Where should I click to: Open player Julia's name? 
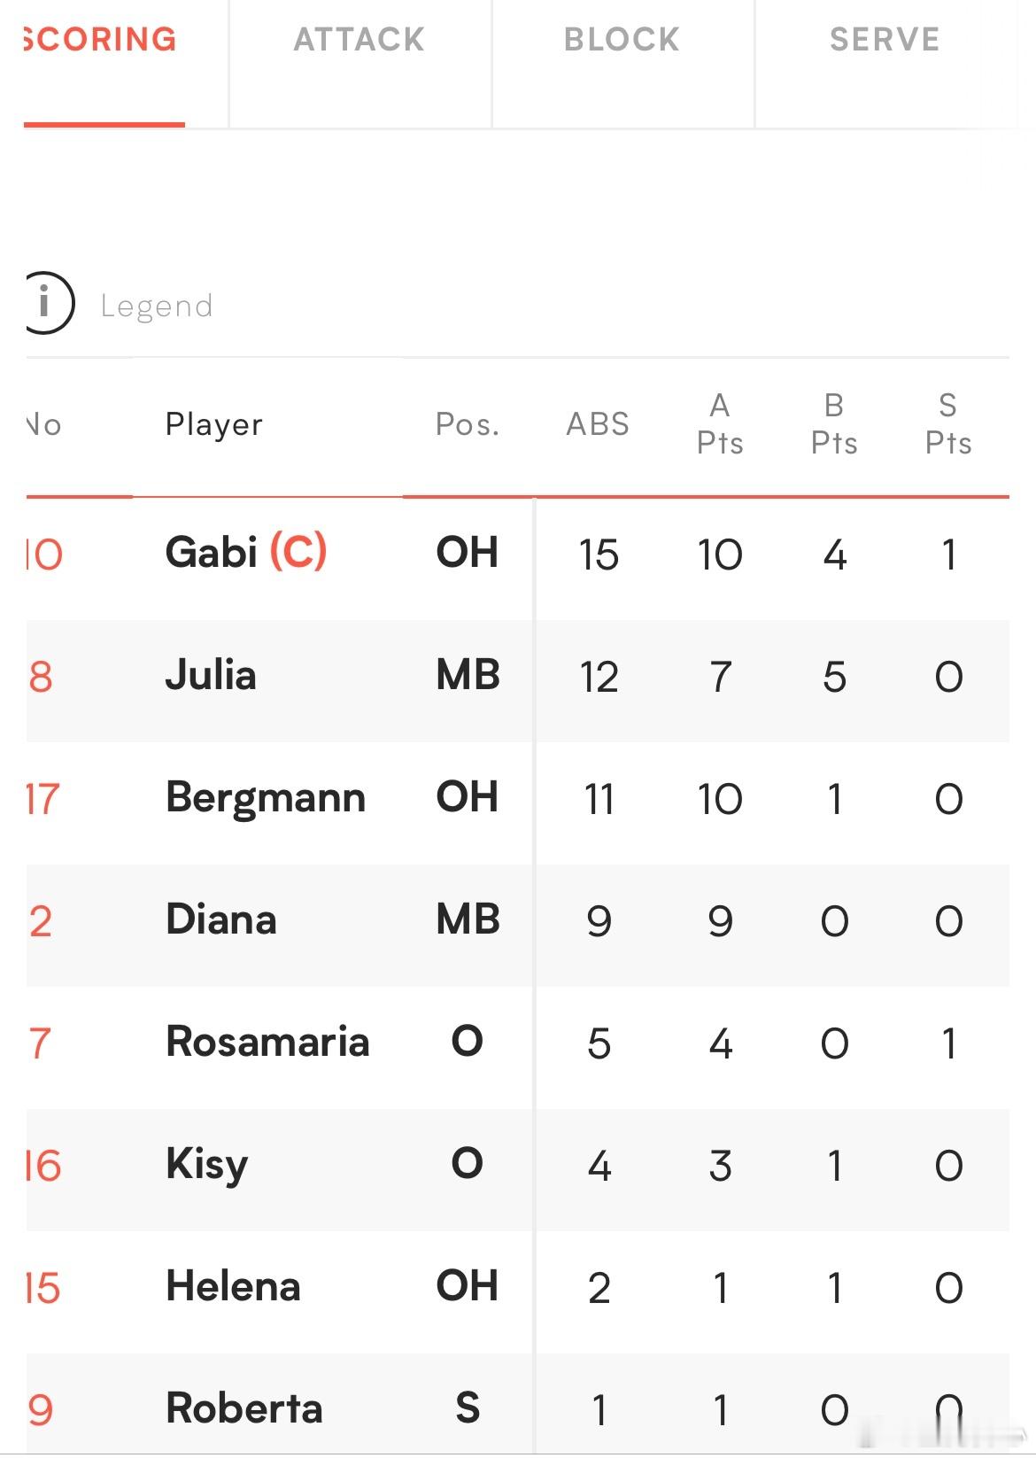click(x=211, y=676)
